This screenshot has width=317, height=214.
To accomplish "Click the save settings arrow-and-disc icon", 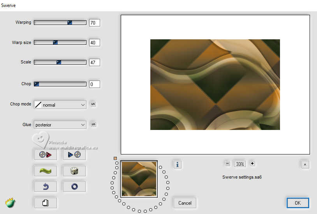I will 74,155.
